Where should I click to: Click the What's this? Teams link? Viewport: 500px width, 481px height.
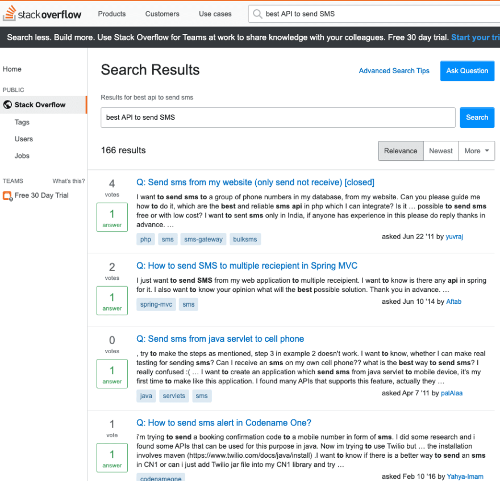[69, 181]
